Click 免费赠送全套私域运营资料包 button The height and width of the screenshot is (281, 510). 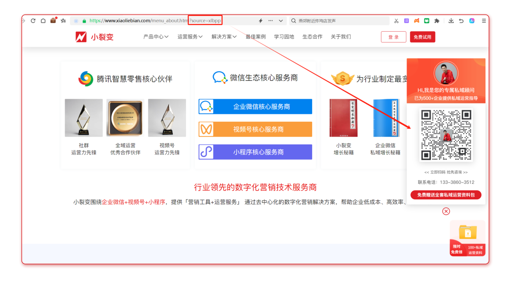(x=446, y=195)
